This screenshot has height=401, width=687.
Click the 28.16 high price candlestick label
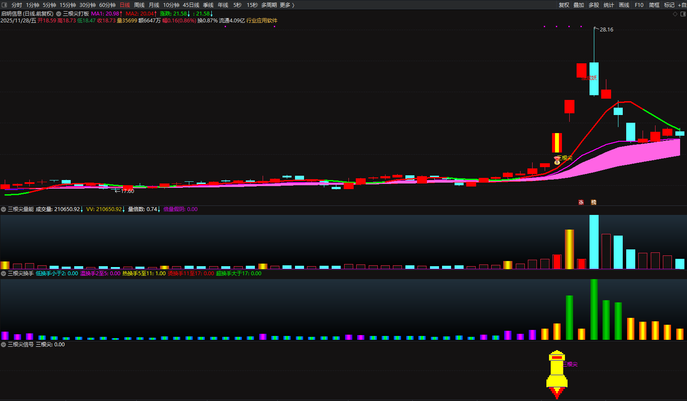pos(606,30)
